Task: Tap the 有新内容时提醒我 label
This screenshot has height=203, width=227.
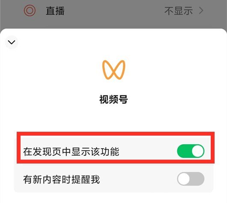Action: tap(62, 179)
